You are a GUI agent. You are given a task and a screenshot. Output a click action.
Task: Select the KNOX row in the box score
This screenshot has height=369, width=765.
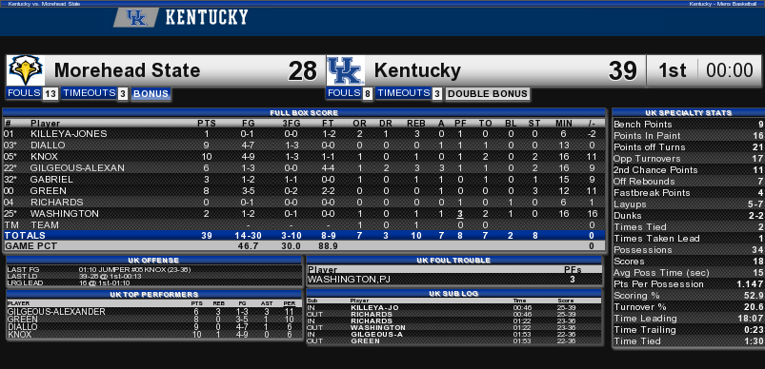click(x=304, y=157)
